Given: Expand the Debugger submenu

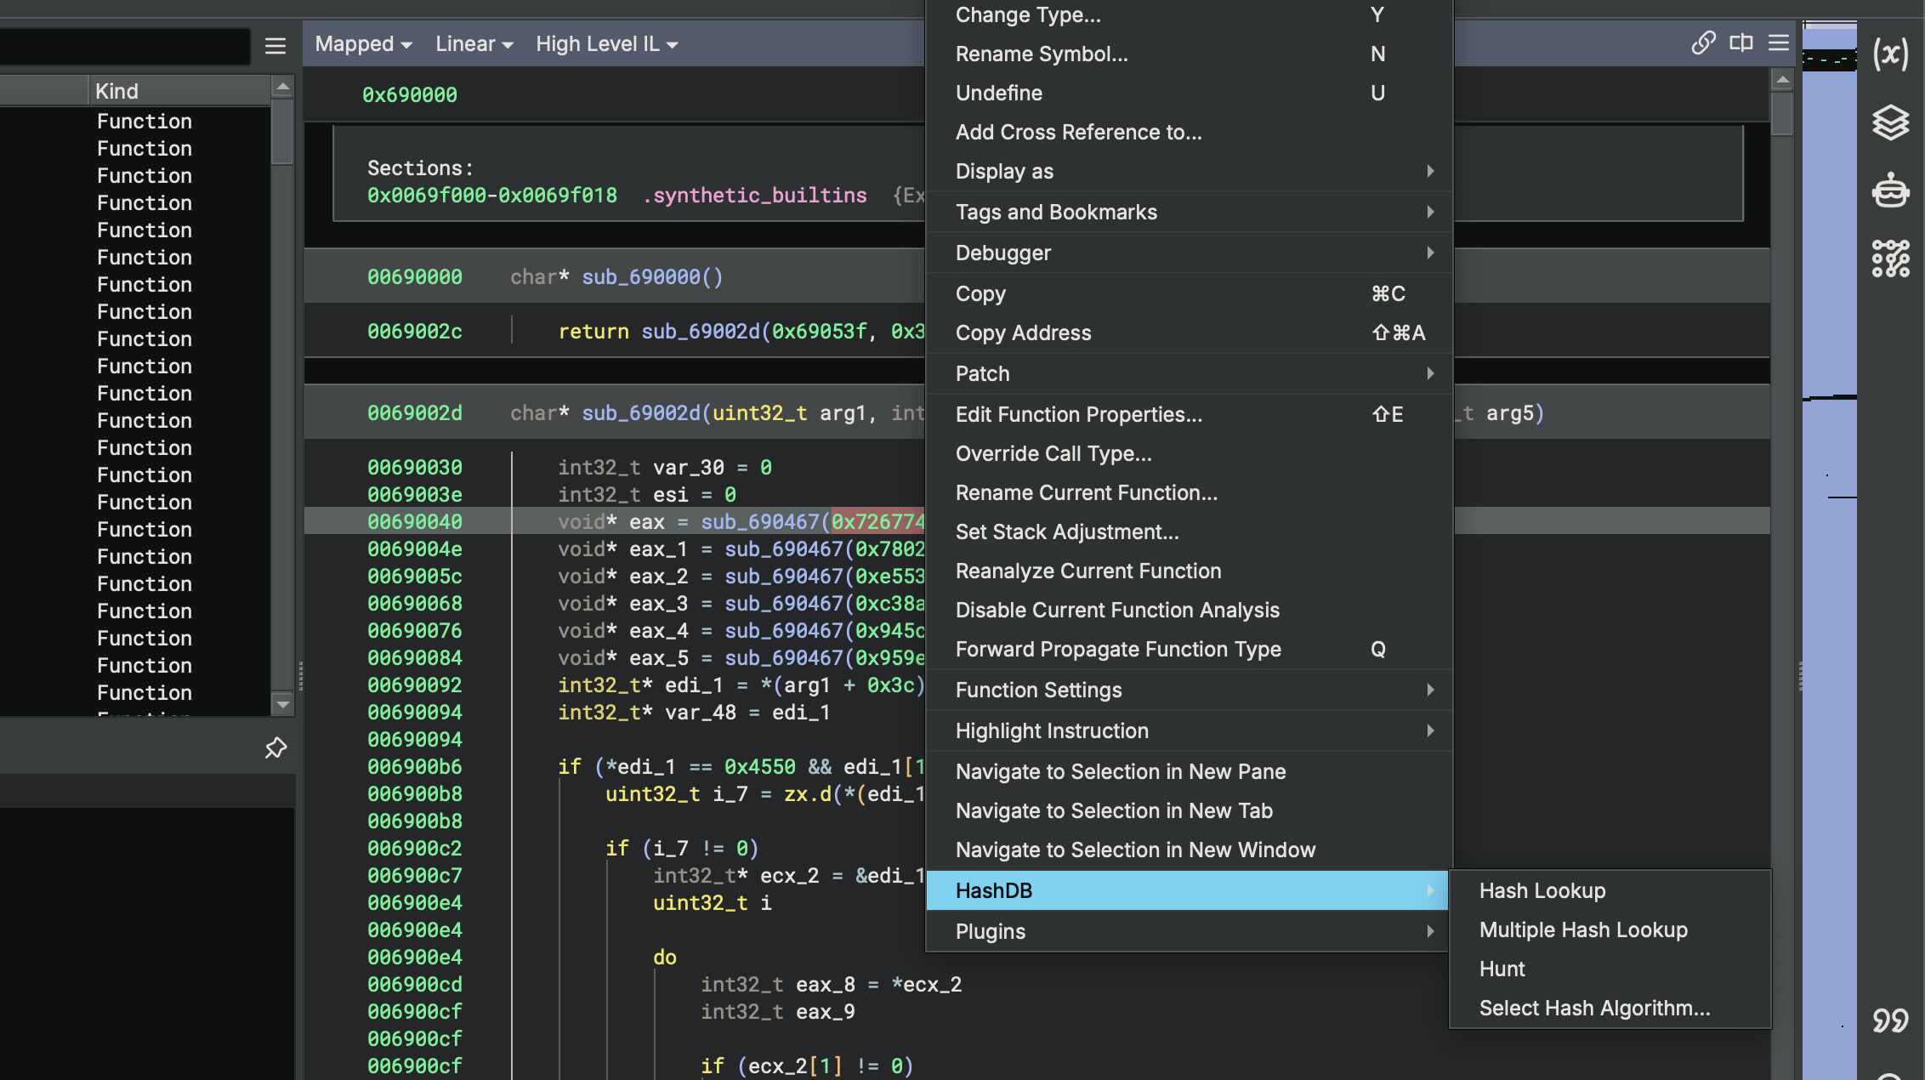Looking at the screenshot, I should 1189,253.
